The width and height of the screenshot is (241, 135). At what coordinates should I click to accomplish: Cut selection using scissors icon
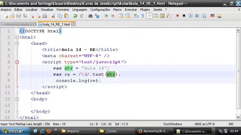point(53,16)
